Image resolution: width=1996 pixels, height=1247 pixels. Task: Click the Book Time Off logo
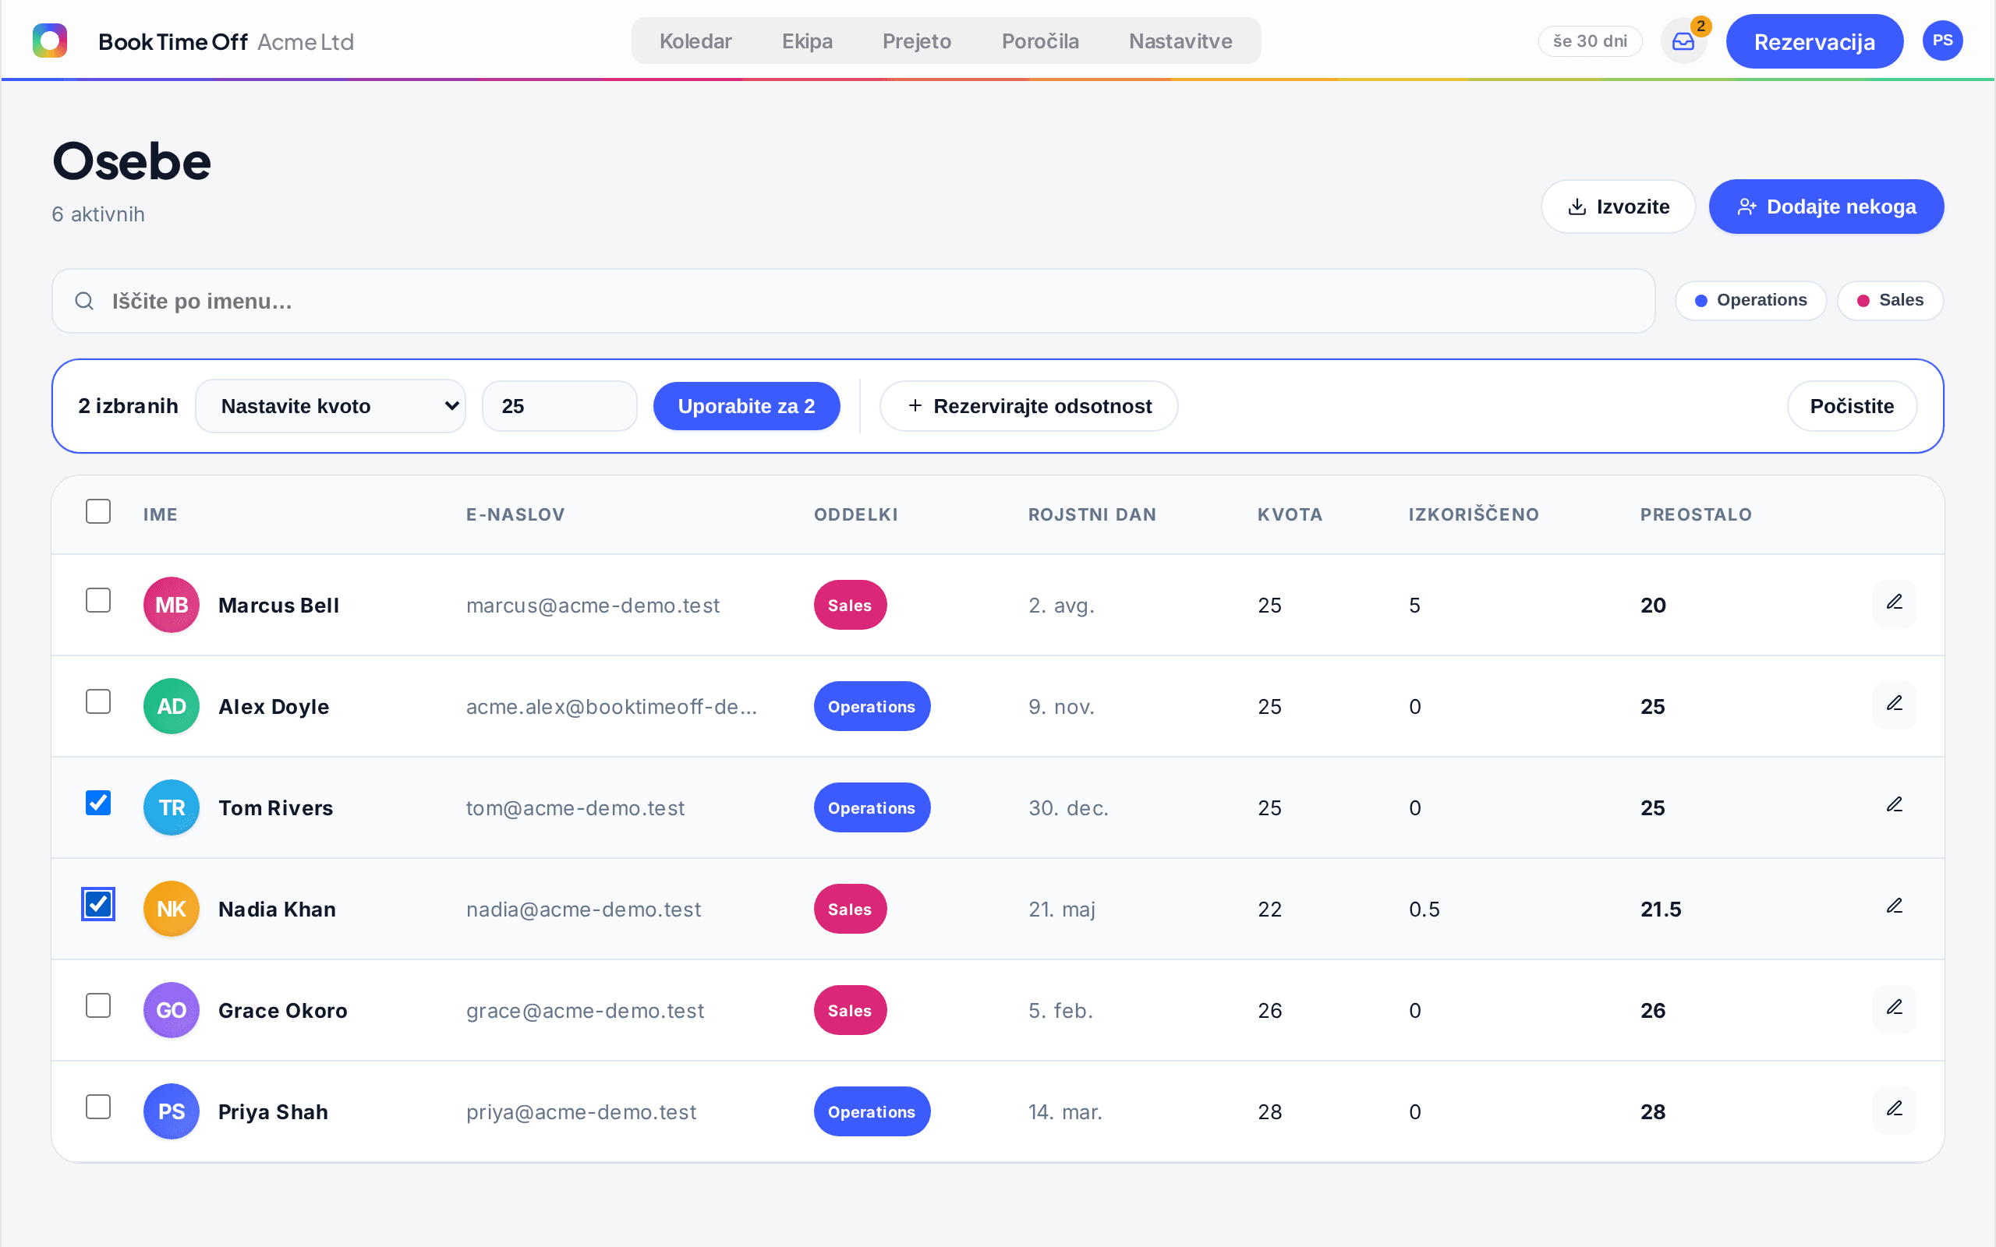pyautogui.click(x=49, y=41)
